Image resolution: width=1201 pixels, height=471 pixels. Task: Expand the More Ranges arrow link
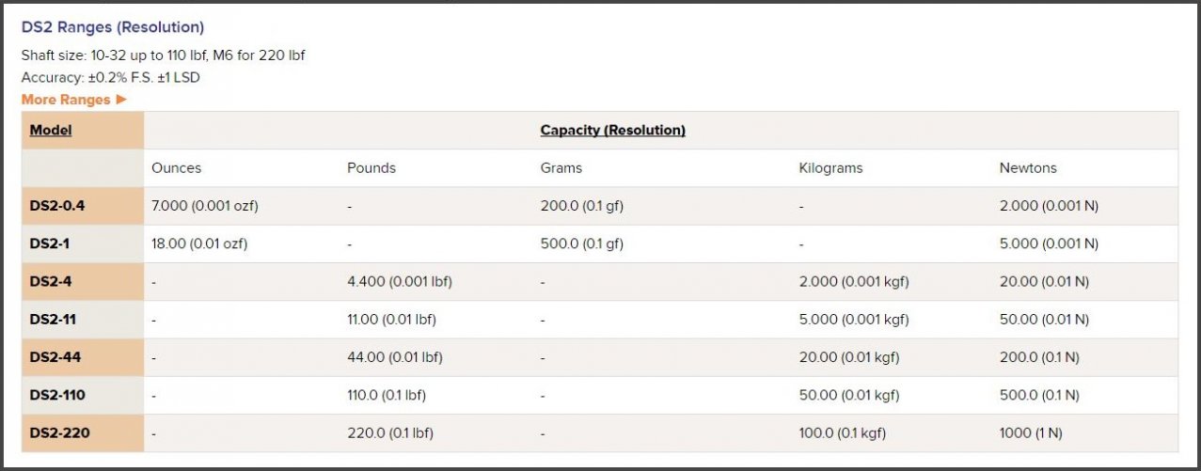tap(73, 99)
